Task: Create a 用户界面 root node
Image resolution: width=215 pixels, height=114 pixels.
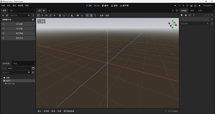Action: (x=18, y=33)
